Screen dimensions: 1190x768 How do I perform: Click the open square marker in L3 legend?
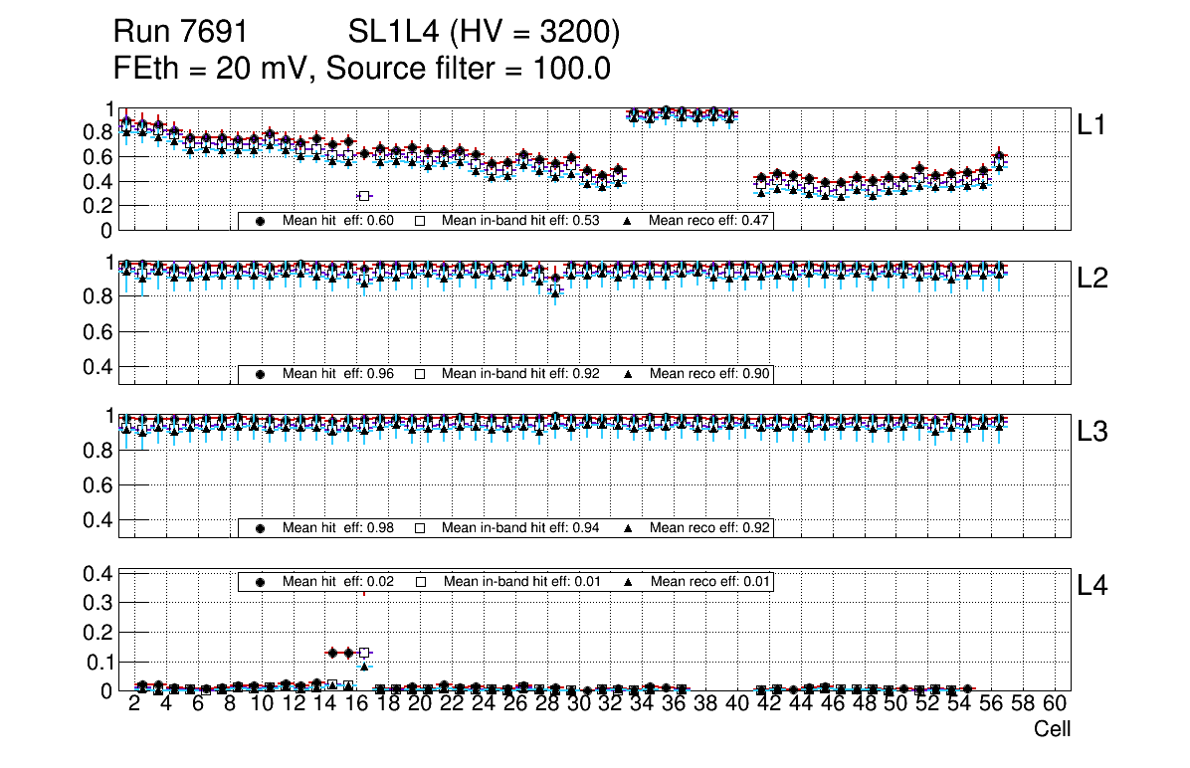(420, 527)
